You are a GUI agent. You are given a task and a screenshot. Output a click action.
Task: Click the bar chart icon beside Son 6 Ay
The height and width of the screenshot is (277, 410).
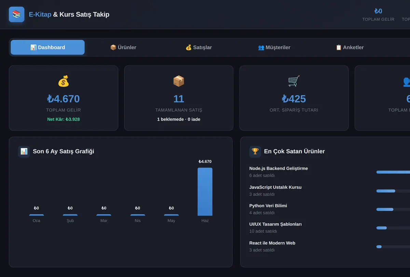tap(24, 151)
